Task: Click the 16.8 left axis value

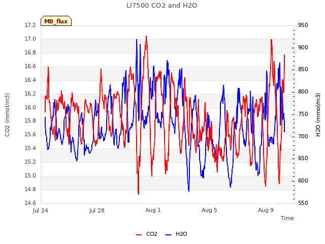Action: pos(30,53)
